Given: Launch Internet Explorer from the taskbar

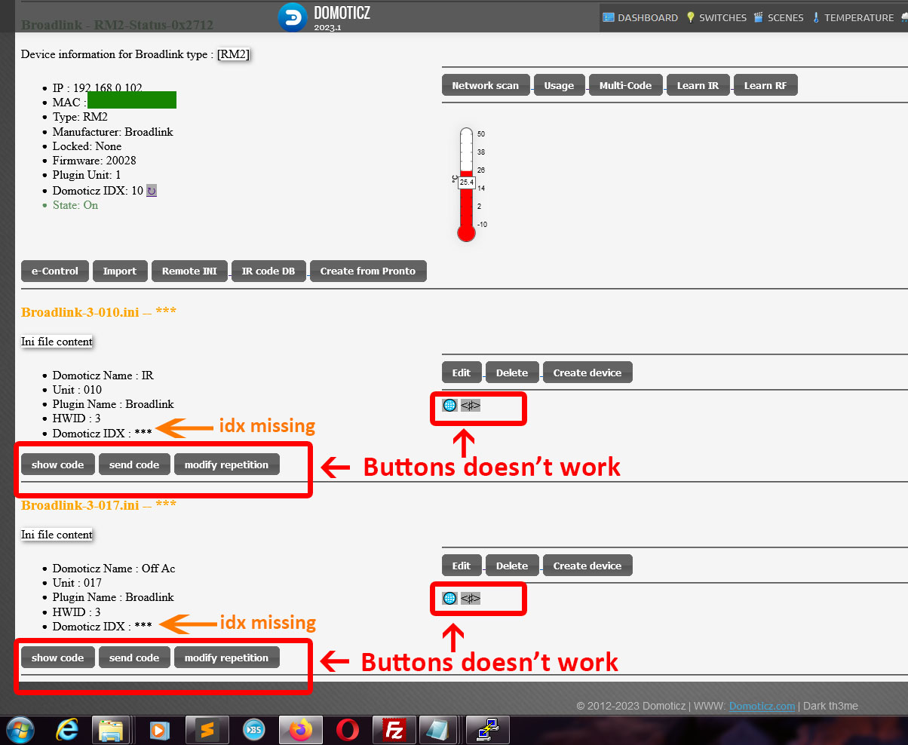Looking at the screenshot, I should 67,730.
